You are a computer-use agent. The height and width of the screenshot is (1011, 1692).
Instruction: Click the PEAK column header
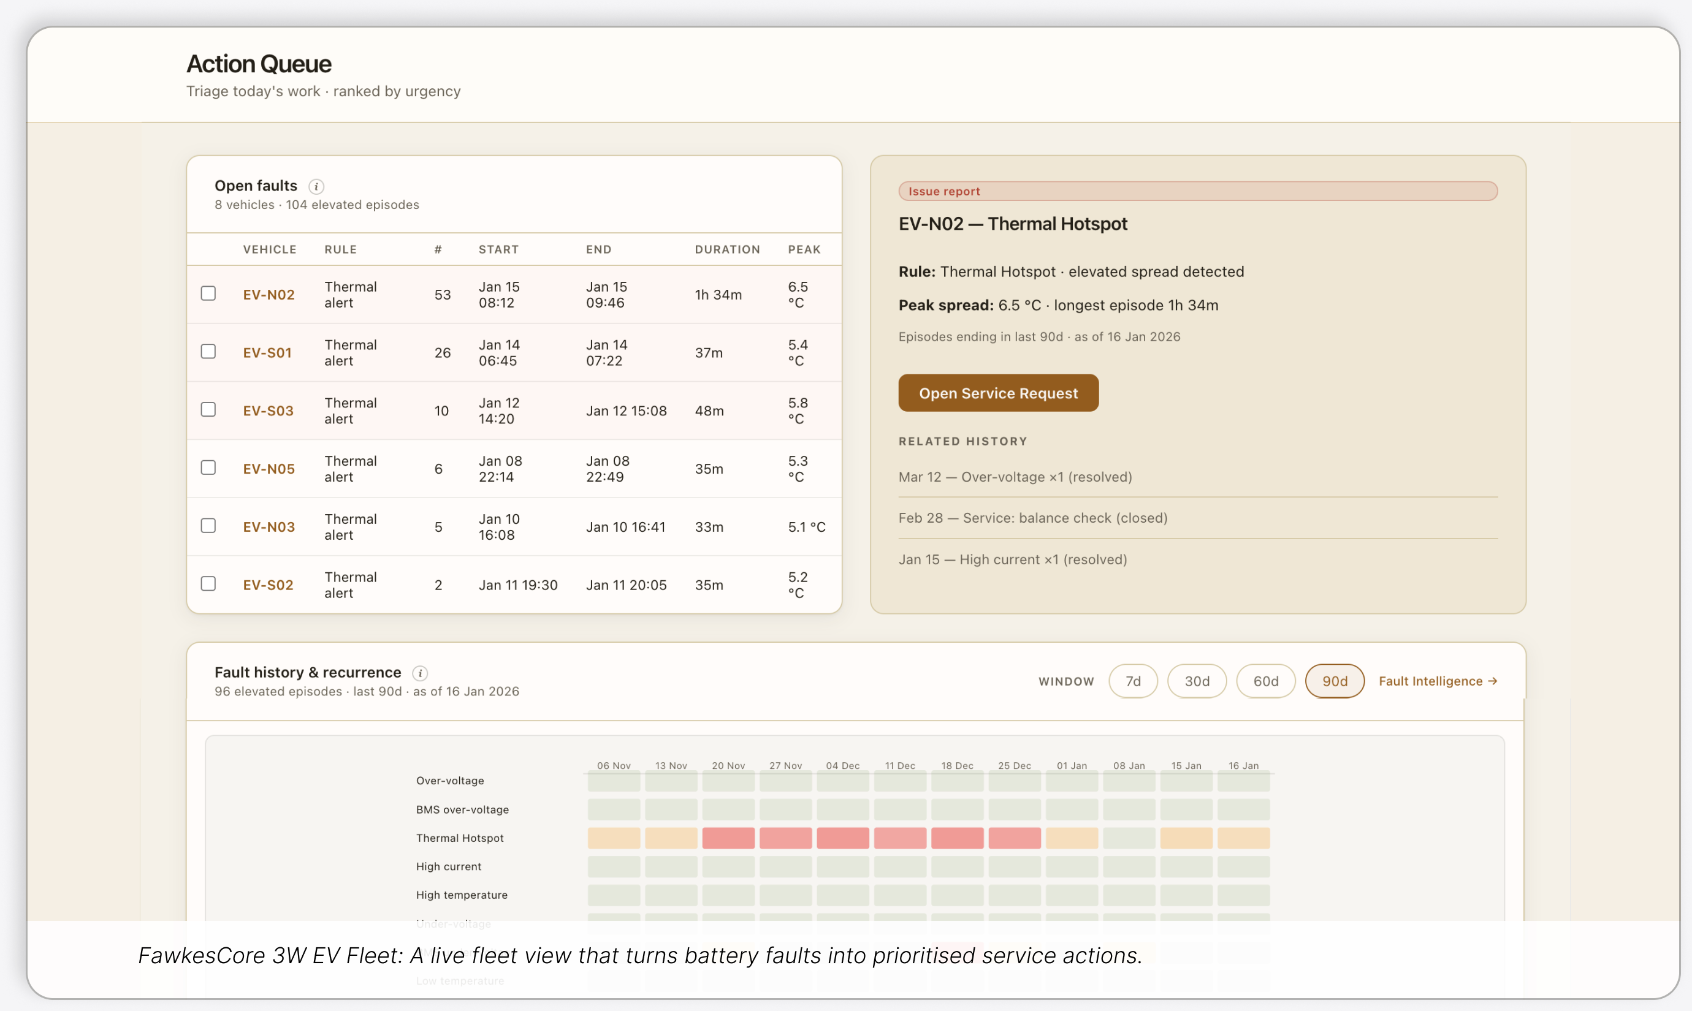point(805,249)
